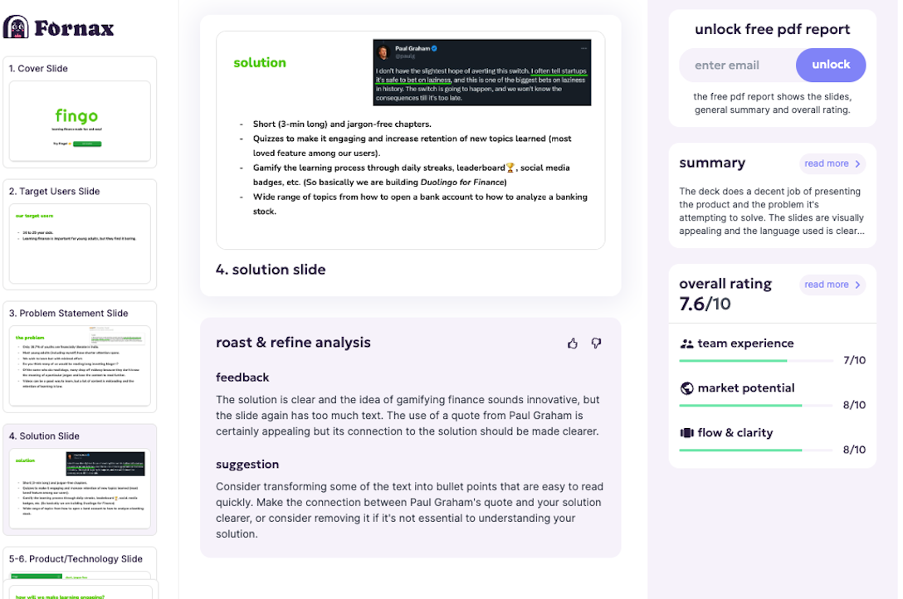Click the flow & clarity rating bar
The width and height of the screenshot is (903, 599).
[x=756, y=450]
